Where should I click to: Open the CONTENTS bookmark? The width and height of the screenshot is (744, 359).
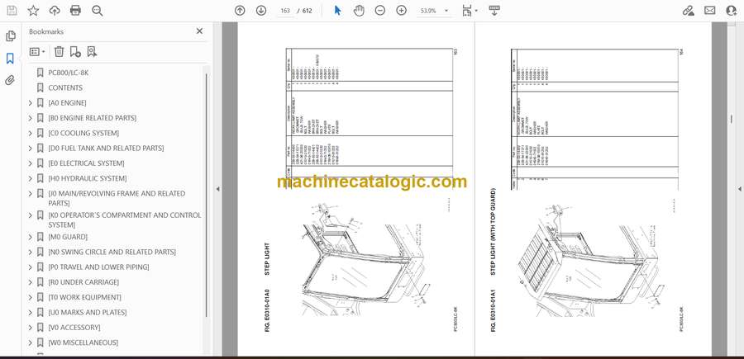[x=65, y=87]
